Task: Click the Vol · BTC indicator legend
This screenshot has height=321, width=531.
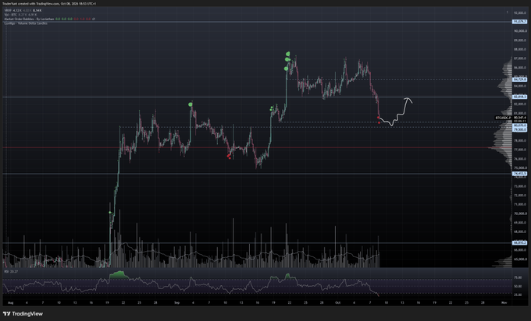Action: [20, 15]
